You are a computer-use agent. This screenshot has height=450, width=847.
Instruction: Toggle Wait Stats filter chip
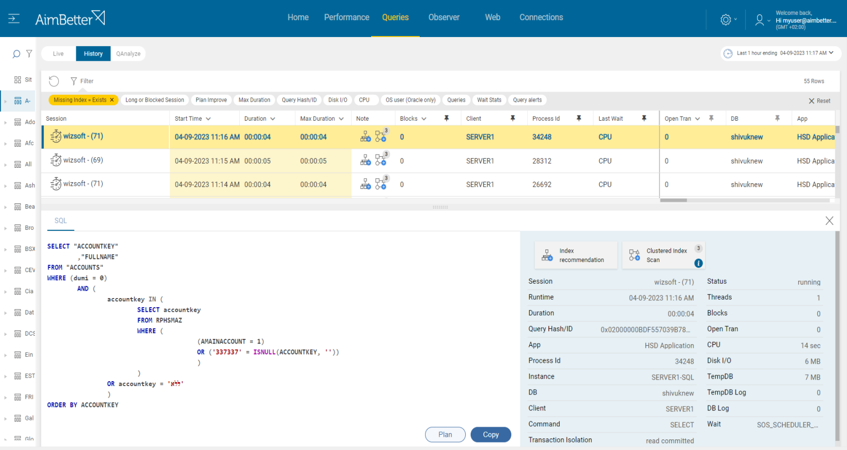coord(489,100)
